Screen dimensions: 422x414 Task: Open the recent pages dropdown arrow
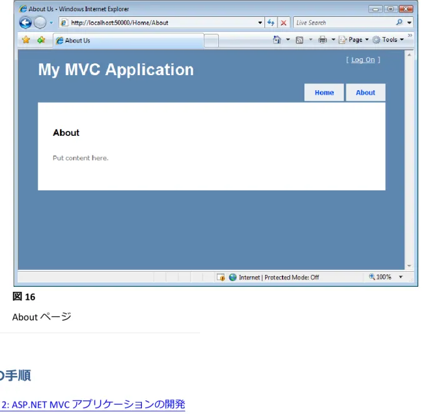tap(51, 23)
